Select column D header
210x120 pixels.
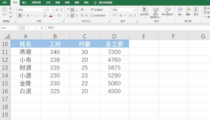[x=114, y=36]
